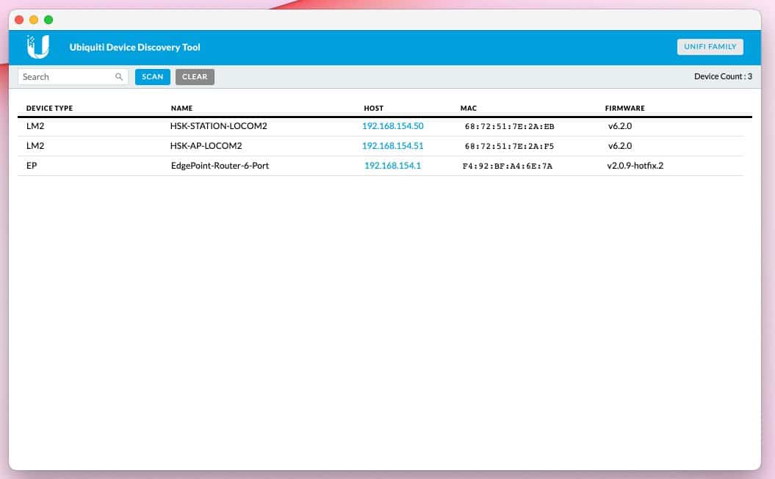The width and height of the screenshot is (775, 479).
Task: Sort by HOST column header
Action: [x=374, y=108]
